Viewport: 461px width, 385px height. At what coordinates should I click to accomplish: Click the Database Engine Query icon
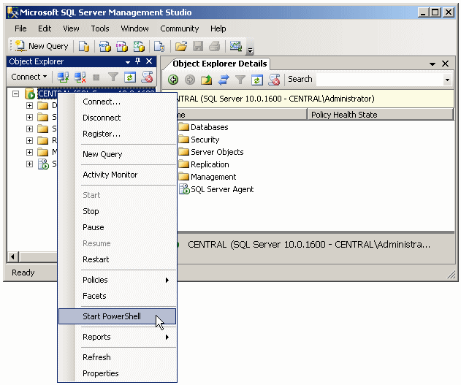pyautogui.click(x=84, y=46)
